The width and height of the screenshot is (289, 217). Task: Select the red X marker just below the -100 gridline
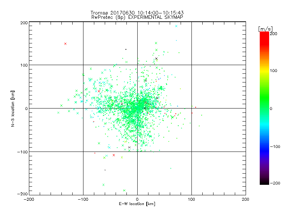(x=114, y=155)
